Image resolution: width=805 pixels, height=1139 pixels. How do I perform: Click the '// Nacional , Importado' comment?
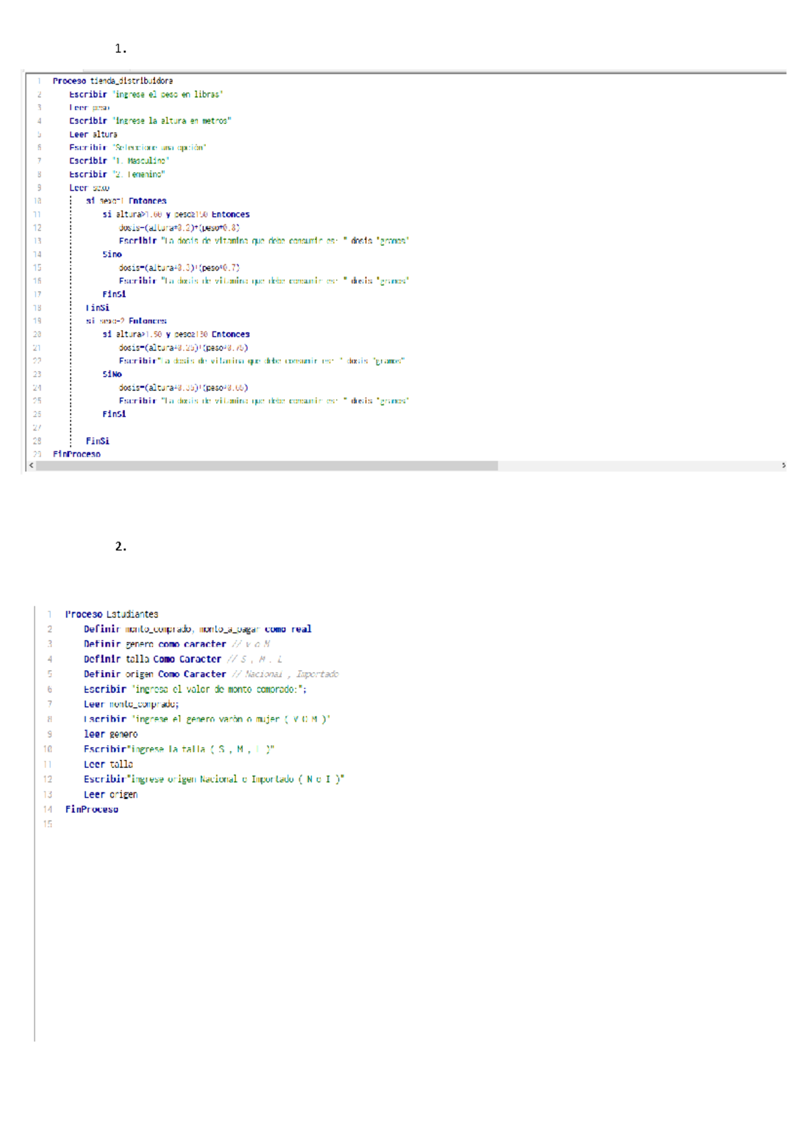pyautogui.click(x=285, y=674)
